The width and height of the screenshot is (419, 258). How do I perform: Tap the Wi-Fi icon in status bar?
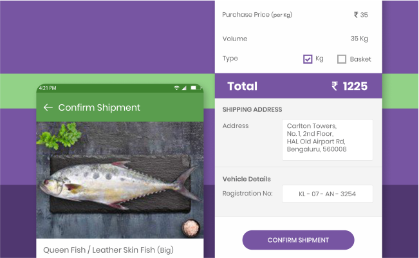176,88
